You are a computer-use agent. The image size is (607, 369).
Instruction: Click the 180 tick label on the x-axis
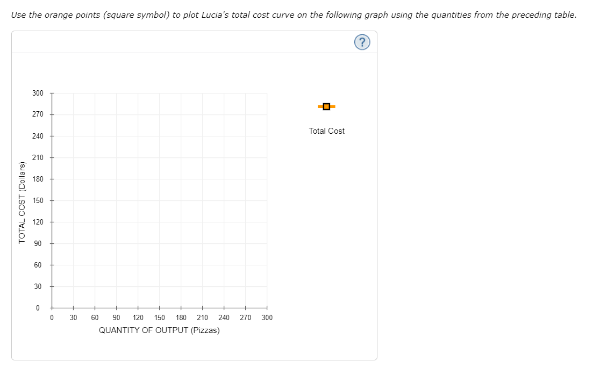pos(181,317)
